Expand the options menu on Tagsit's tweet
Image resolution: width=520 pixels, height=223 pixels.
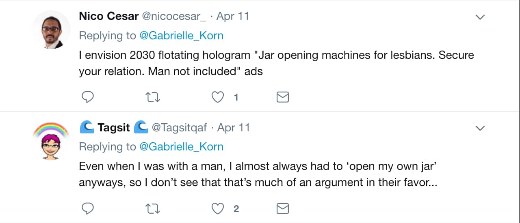480,128
